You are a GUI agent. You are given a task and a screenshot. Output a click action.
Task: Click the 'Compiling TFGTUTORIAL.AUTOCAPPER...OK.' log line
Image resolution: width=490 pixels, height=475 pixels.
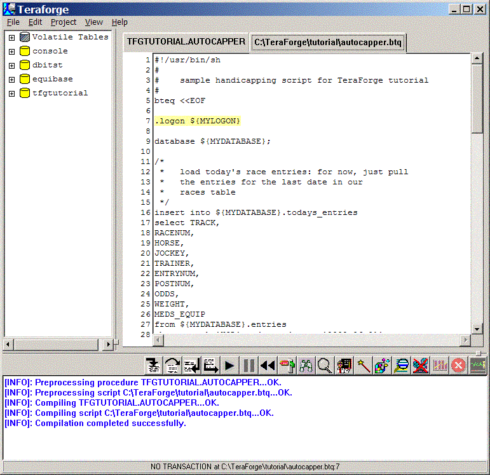[112, 403]
